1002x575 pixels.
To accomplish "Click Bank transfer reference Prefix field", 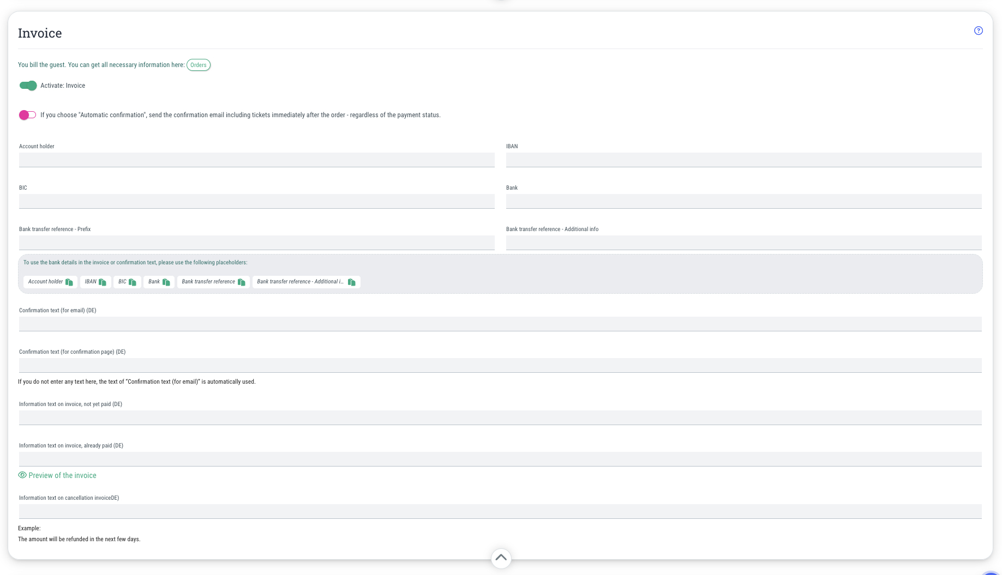I will 256,243.
